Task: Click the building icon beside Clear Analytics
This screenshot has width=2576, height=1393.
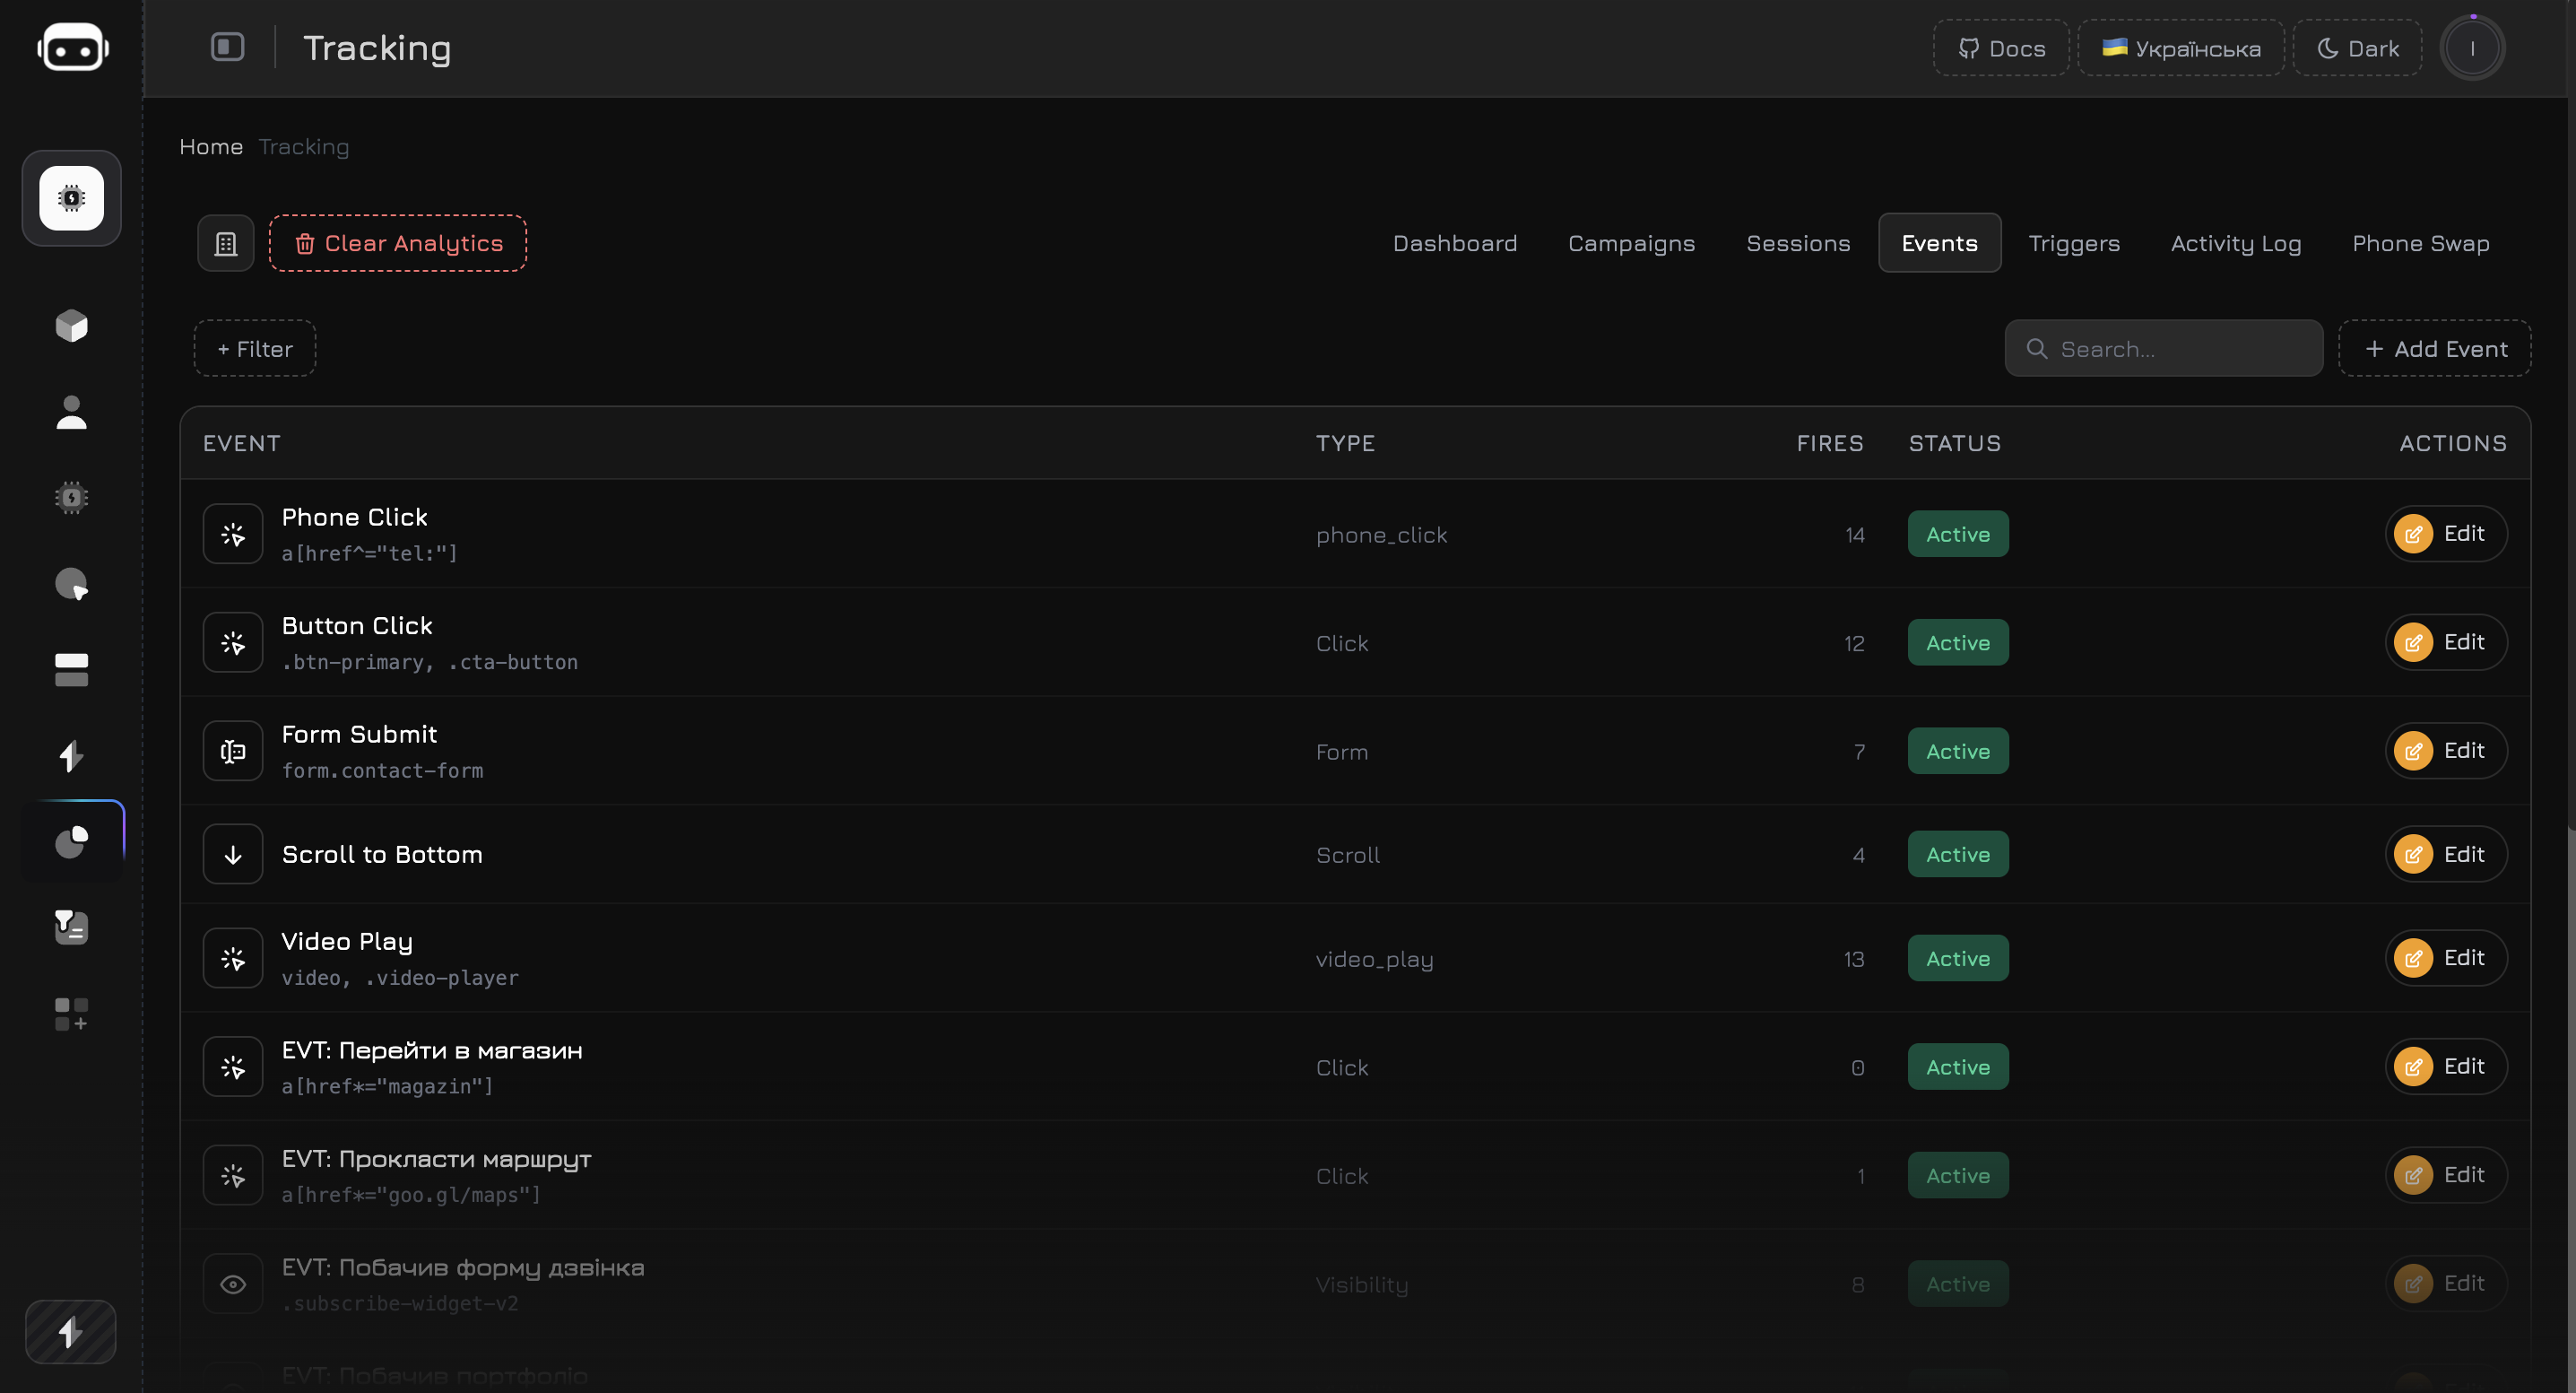Action: point(226,243)
